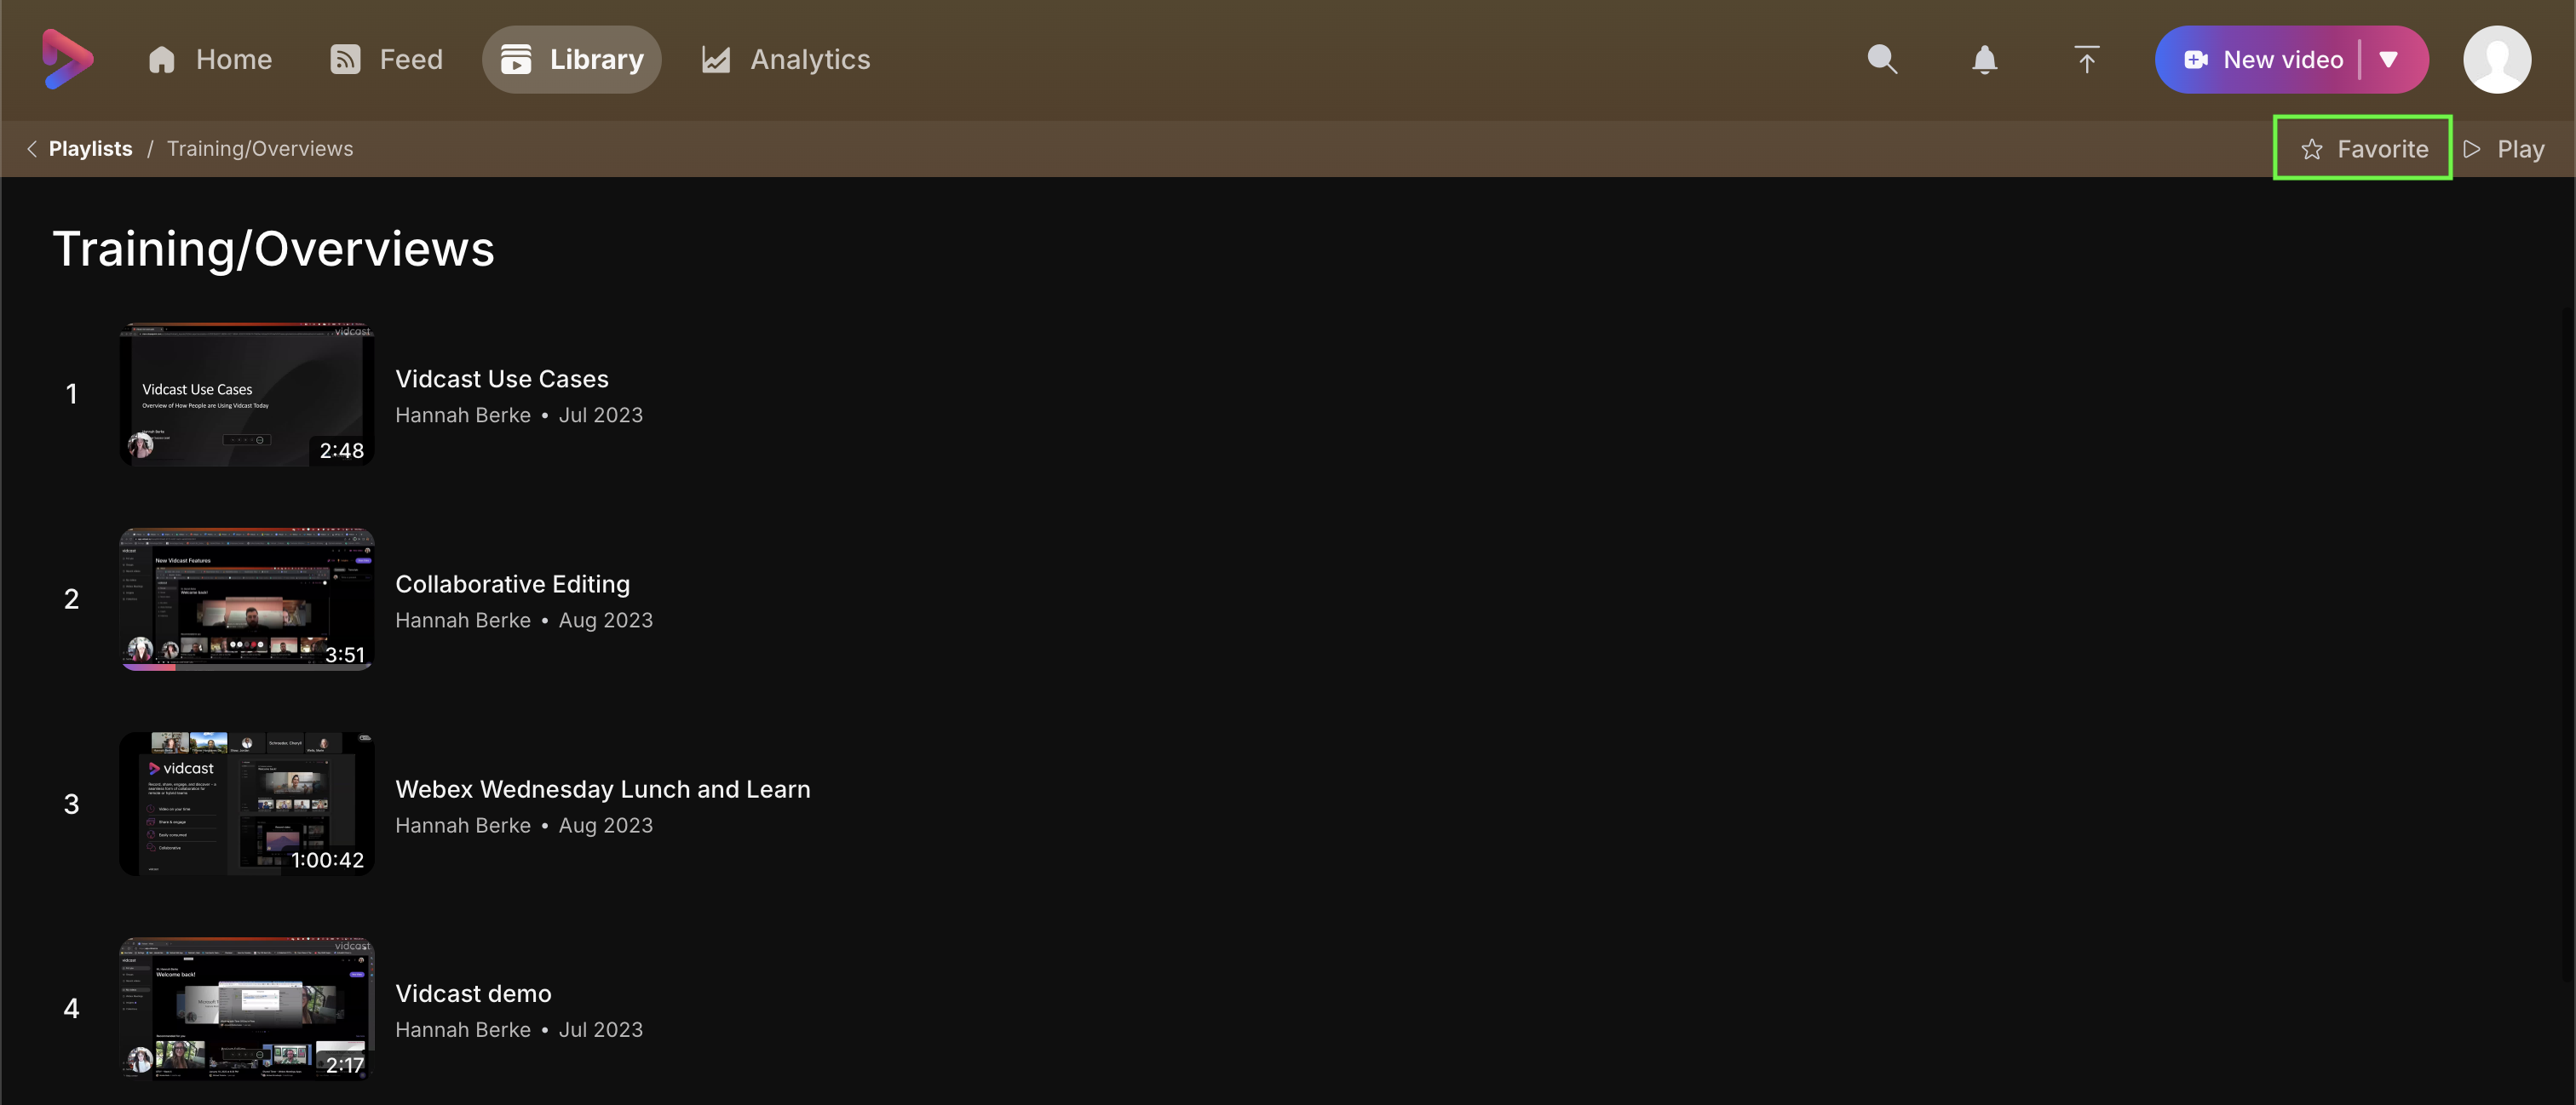The width and height of the screenshot is (2576, 1105).
Task: Open the user profile avatar
Action: click(2497, 59)
